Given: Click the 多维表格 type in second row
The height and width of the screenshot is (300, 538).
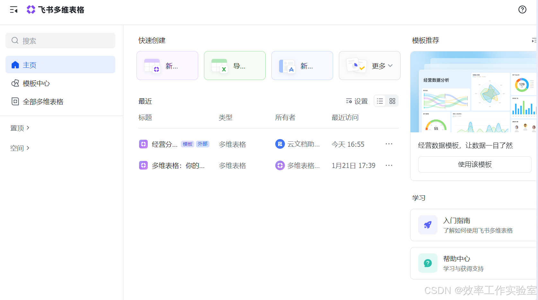Looking at the screenshot, I should point(233,165).
